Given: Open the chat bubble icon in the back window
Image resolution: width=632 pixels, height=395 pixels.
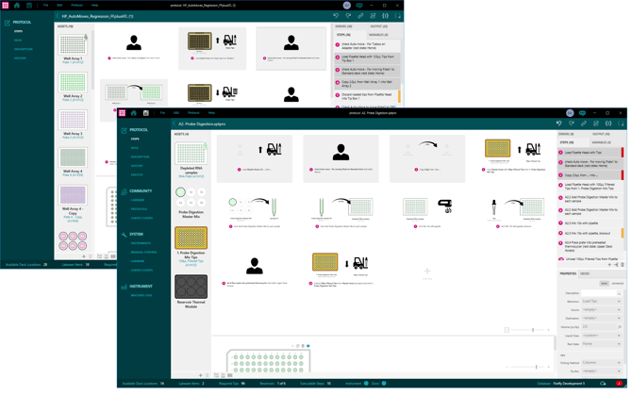Looking at the screenshot, I should pos(358,6).
